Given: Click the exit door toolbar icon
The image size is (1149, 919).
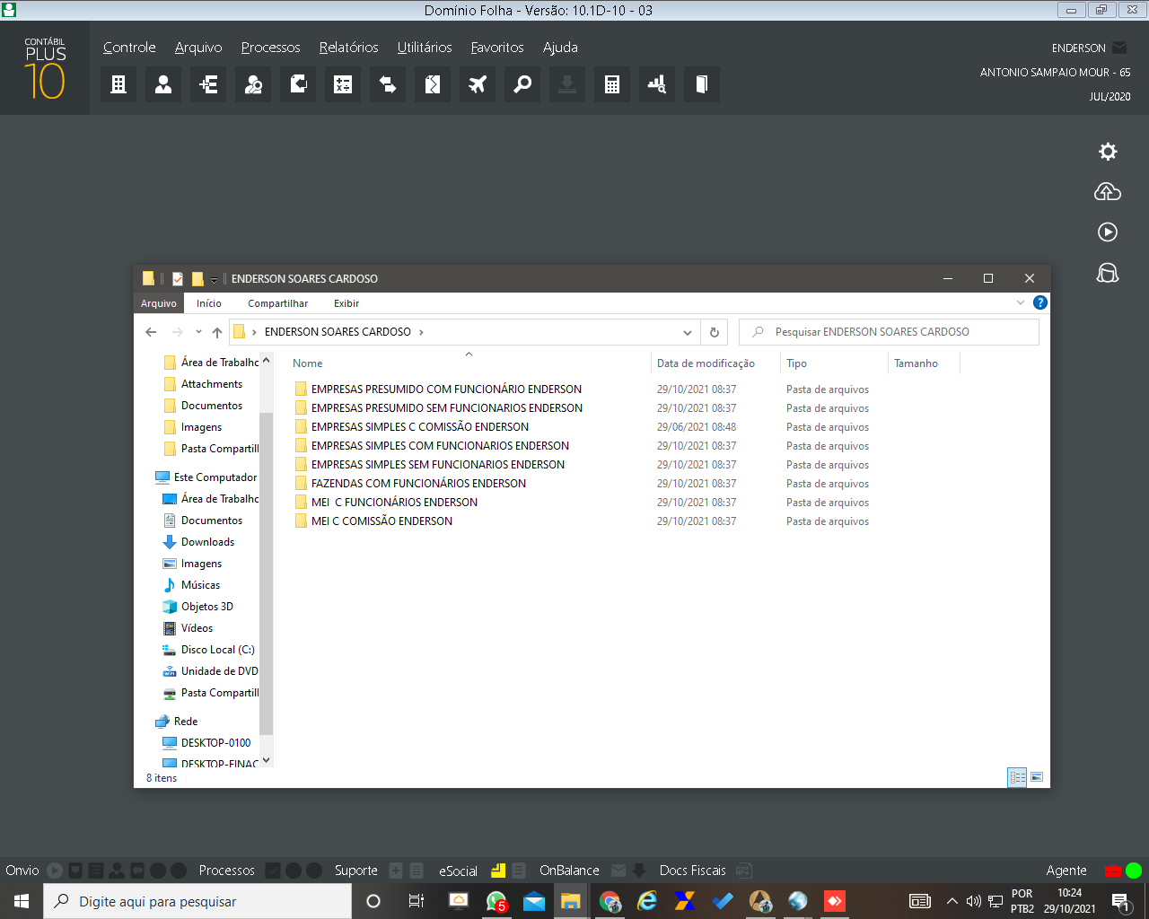Looking at the screenshot, I should [702, 84].
